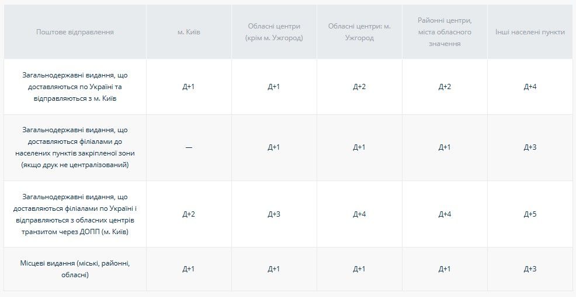
Task: Select Д+3 in the Місцеві видання row
Action: pos(530,269)
